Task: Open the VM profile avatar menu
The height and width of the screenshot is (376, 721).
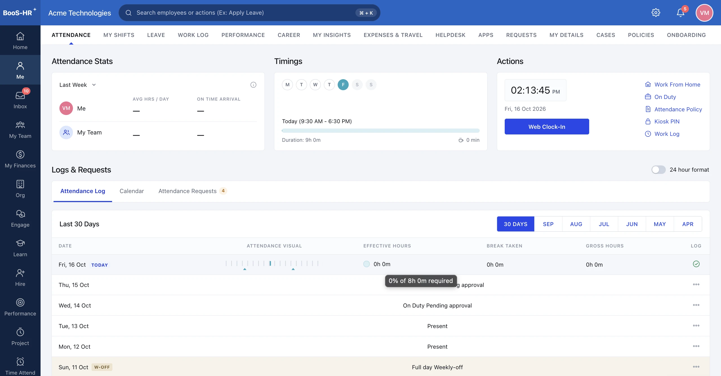Action: click(x=704, y=13)
